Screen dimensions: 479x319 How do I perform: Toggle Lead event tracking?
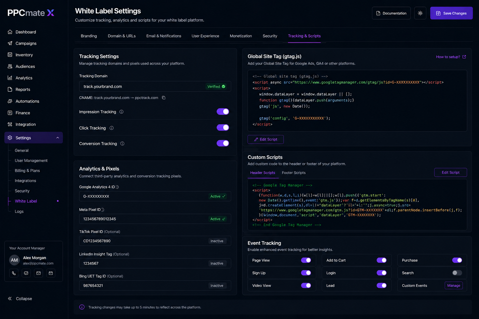click(382, 285)
